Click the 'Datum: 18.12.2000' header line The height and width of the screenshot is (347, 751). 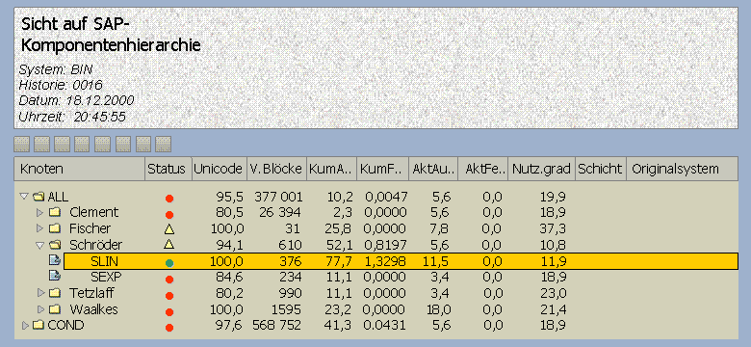click(76, 100)
